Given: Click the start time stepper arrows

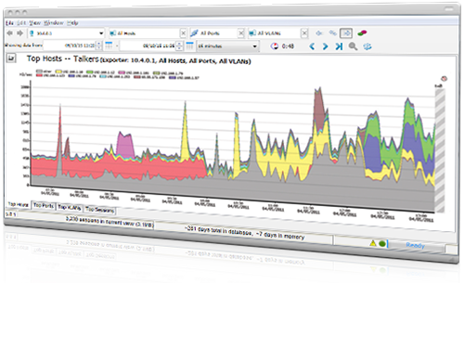Looking at the screenshot, I should 98,45.
